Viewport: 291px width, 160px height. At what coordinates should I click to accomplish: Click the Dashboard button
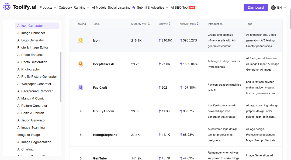tap(256, 8)
